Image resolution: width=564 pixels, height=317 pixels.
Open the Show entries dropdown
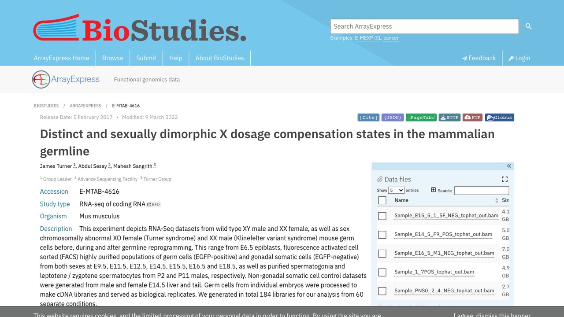tap(396, 190)
